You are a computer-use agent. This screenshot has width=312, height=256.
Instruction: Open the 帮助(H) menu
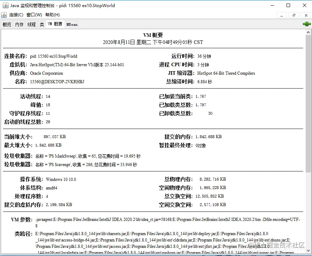click(52, 15)
